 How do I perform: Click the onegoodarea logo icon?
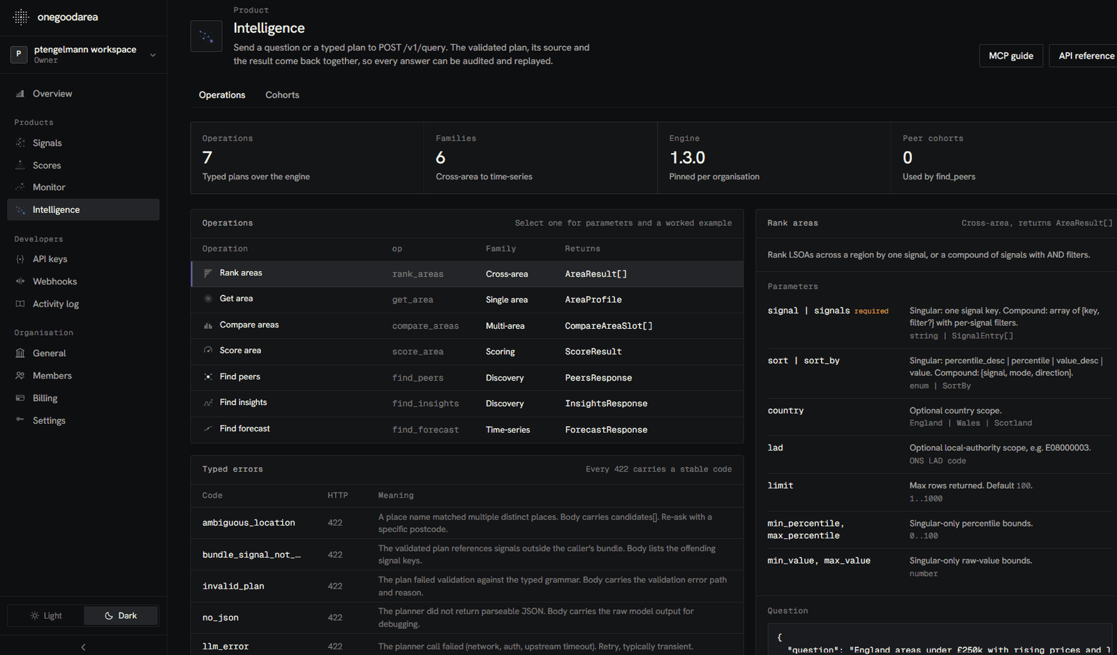[x=21, y=17]
